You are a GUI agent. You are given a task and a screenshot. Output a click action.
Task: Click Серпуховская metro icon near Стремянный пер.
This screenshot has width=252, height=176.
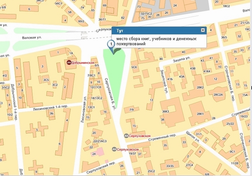[x=126, y=136]
